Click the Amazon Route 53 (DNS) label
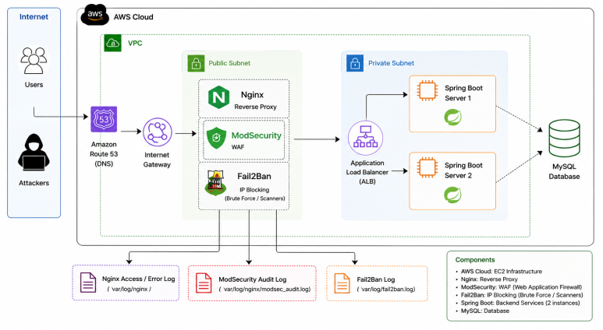Screen dimensions: 603x330 [x=104, y=154]
